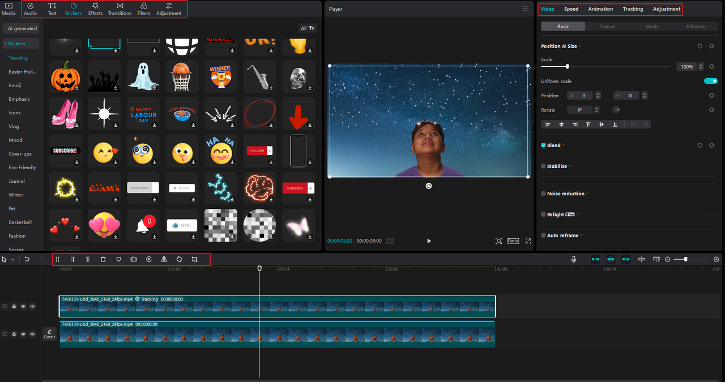Open the player full-screen view
The height and width of the screenshot is (382, 725).
click(528, 241)
